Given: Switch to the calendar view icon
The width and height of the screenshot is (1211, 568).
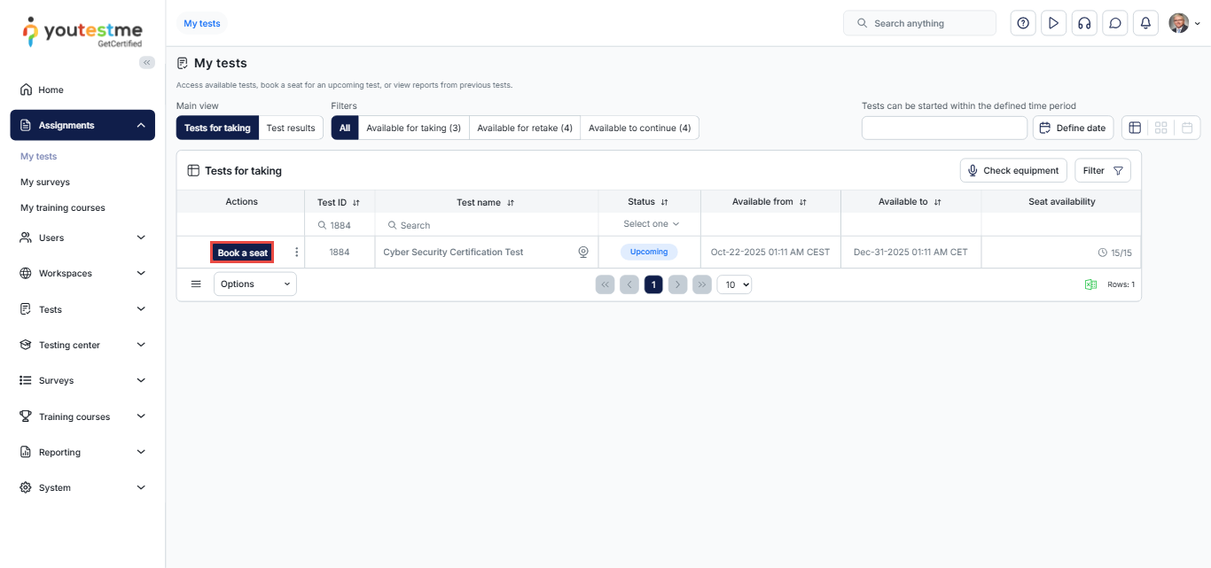Looking at the screenshot, I should [x=1186, y=128].
